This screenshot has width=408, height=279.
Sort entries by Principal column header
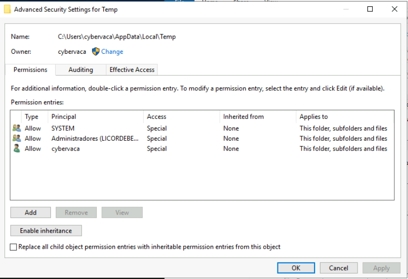pyautogui.click(x=64, y=117)
